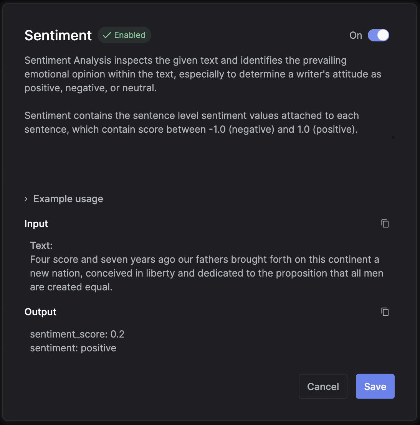Click the "On" label beside the switch
Screen dimensions: 420x425
click(356, 35)
